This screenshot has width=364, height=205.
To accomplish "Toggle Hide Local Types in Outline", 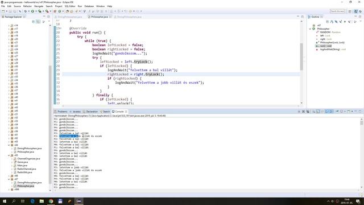I will click(x=349, y=22).
